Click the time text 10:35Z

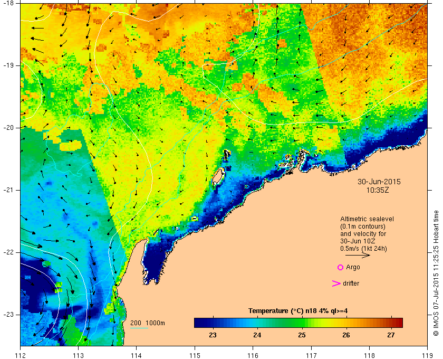click(x=378, y=191)
